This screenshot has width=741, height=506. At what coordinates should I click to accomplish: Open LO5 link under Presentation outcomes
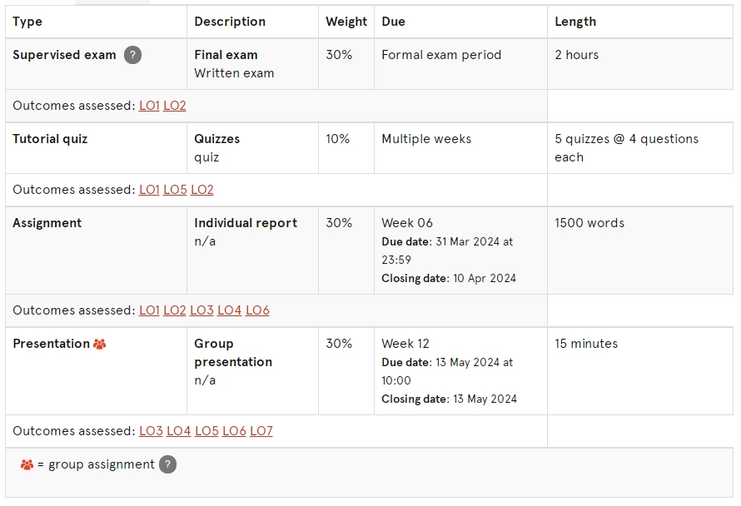click(206, 431)
